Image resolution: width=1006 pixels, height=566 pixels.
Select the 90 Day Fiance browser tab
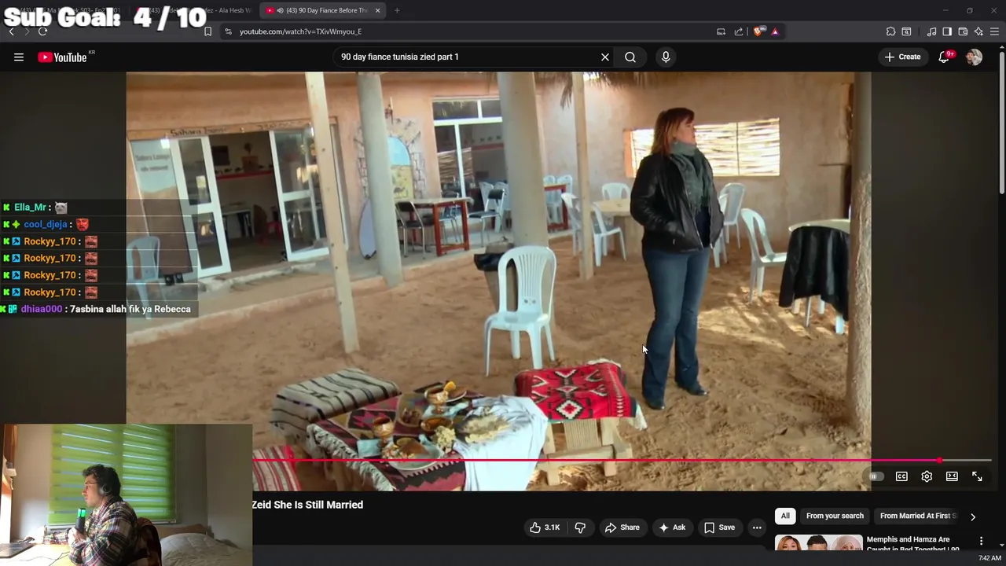click(x=324, y=10)
